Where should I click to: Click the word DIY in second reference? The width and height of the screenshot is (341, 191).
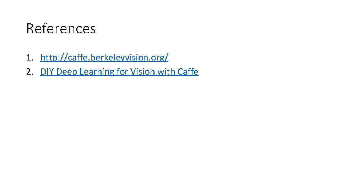click(x=47, y=72)
